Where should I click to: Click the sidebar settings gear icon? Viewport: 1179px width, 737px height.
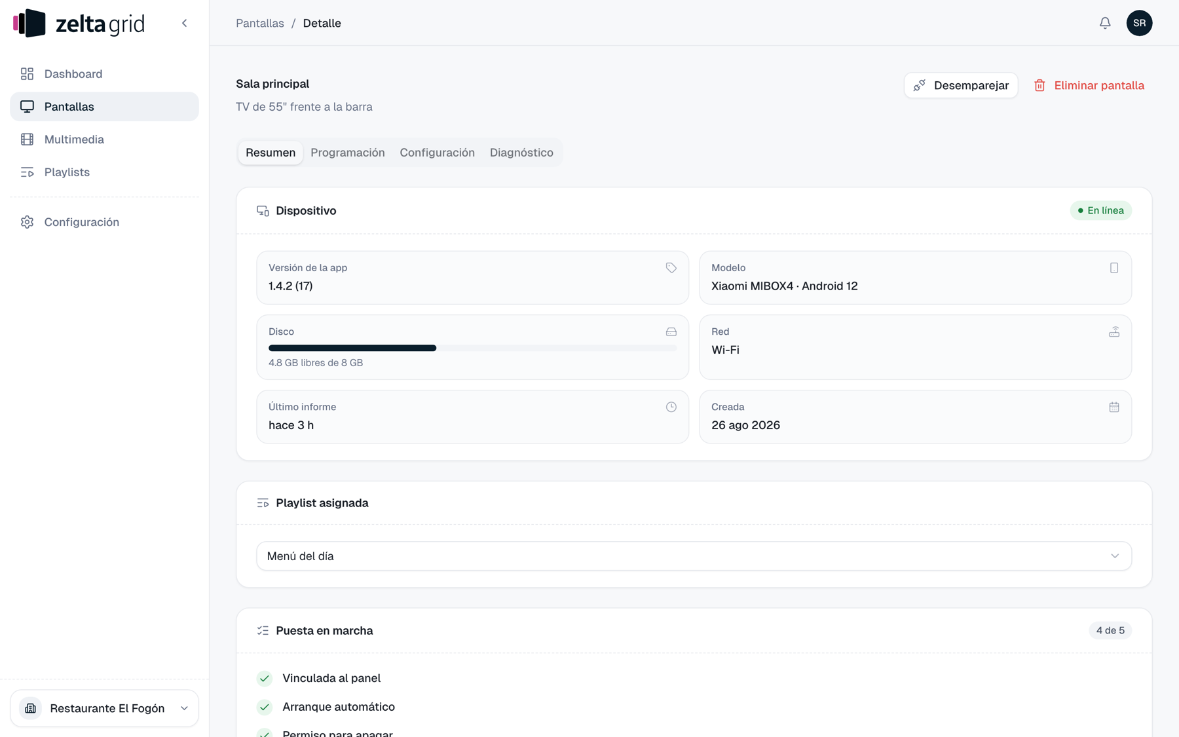point(27,222)
